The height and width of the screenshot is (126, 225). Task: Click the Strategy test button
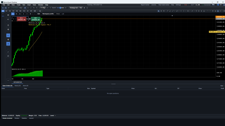(x=74, y=8)
